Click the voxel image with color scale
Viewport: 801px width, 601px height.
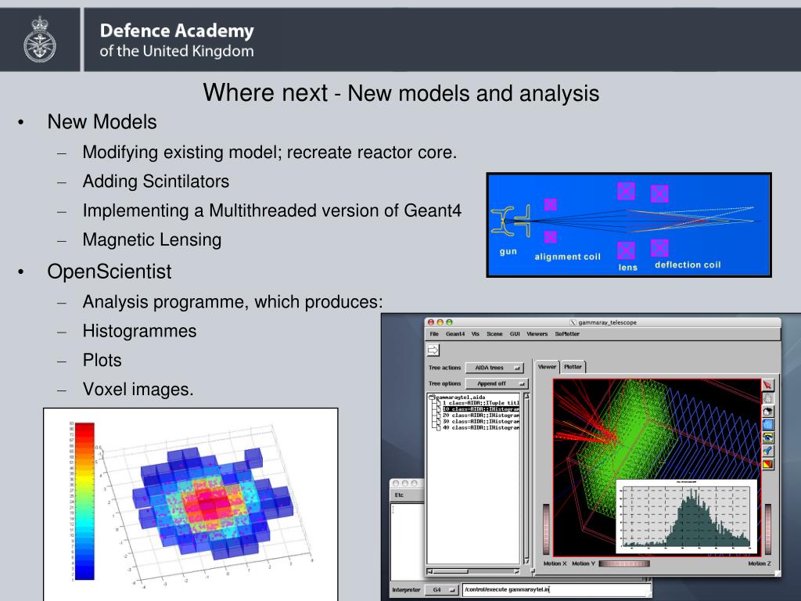coord(191,504)
